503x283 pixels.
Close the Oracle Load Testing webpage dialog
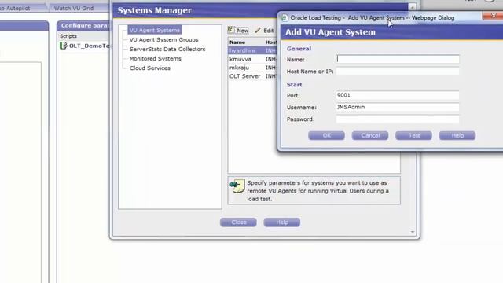click(x=494, y=15)
